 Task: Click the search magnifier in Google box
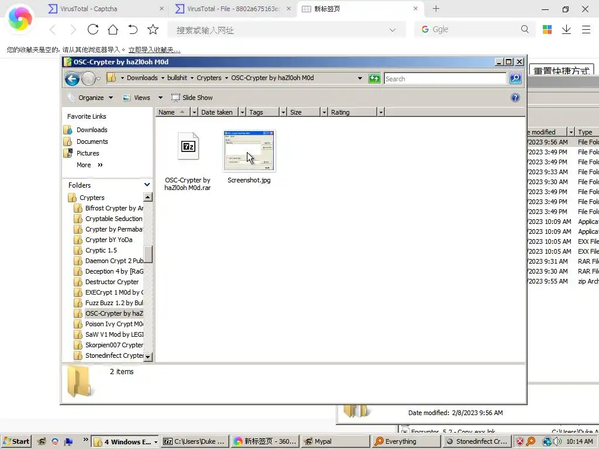(525, 29)
